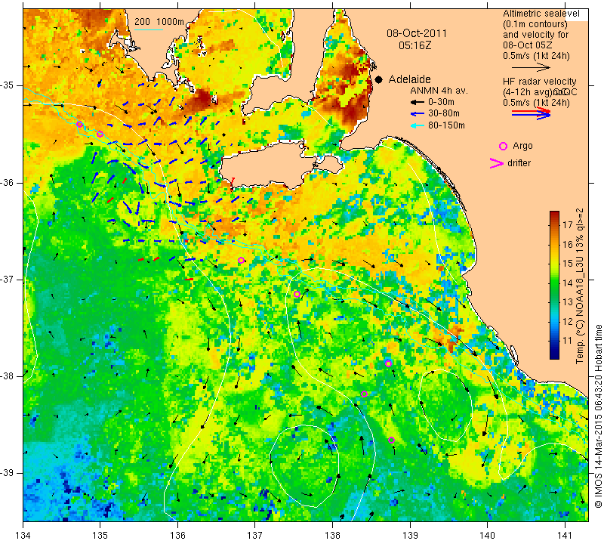Click the temperature color bar legend
This screenshot has width=604, height=544.
554,285
